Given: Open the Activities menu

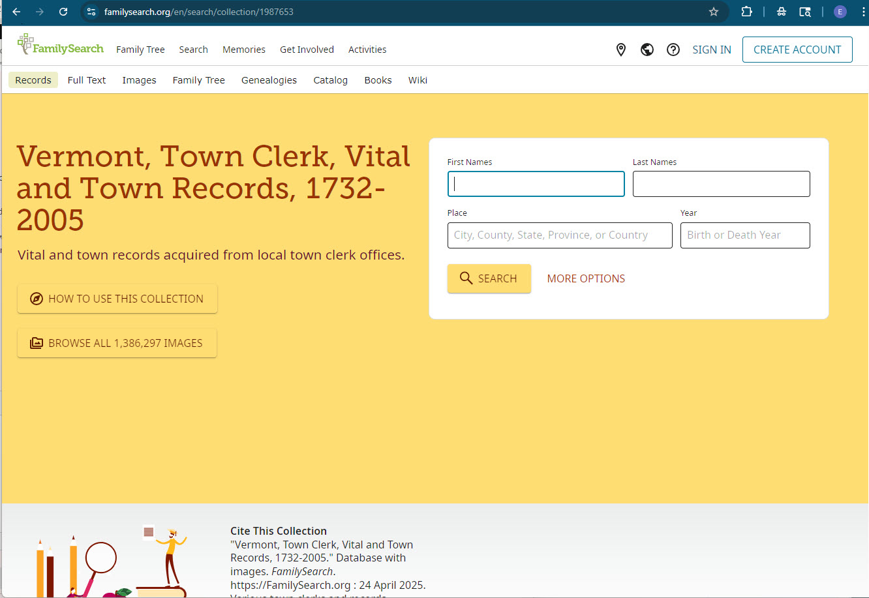Looking at the screenshot, I should (x=367, y=50).
